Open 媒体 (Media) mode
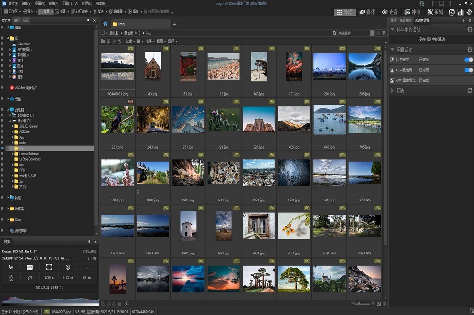This screenshot has height=315, width=474. (x=367, y=12)
